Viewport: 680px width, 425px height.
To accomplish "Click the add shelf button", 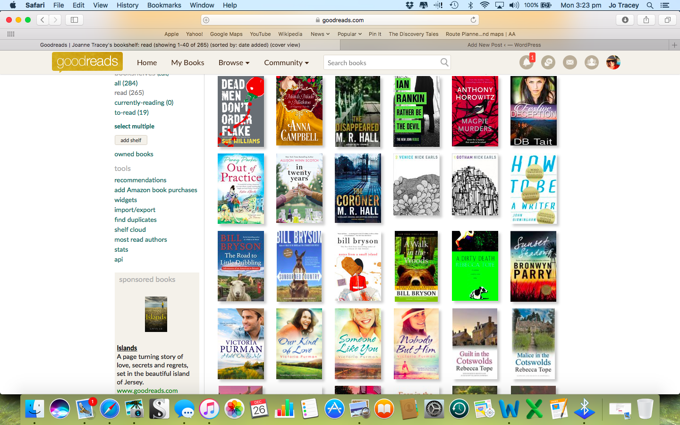I will 131,140.
